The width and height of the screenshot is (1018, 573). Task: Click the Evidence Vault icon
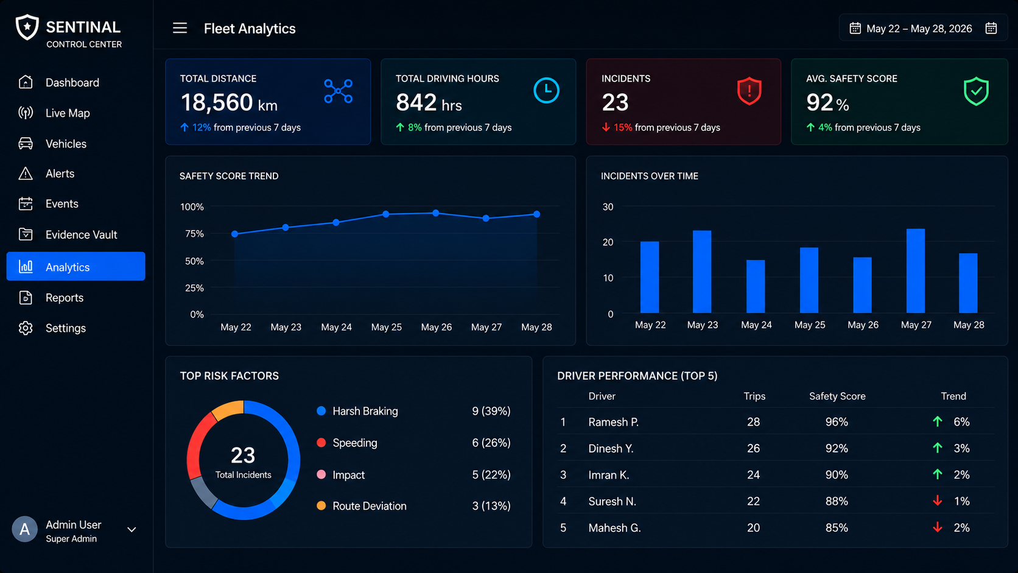pyautogui.click(x=26, y=234)
